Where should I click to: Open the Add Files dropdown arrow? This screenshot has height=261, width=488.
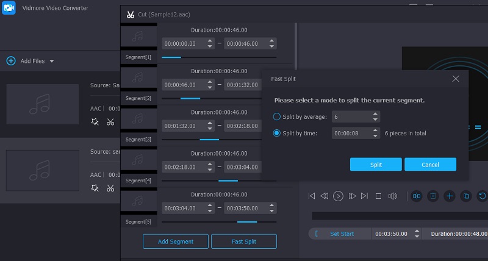[x=52, y=61]
